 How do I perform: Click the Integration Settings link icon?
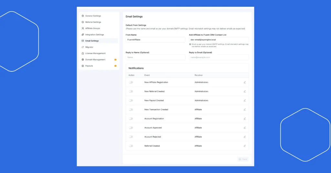tap(83, 35)
